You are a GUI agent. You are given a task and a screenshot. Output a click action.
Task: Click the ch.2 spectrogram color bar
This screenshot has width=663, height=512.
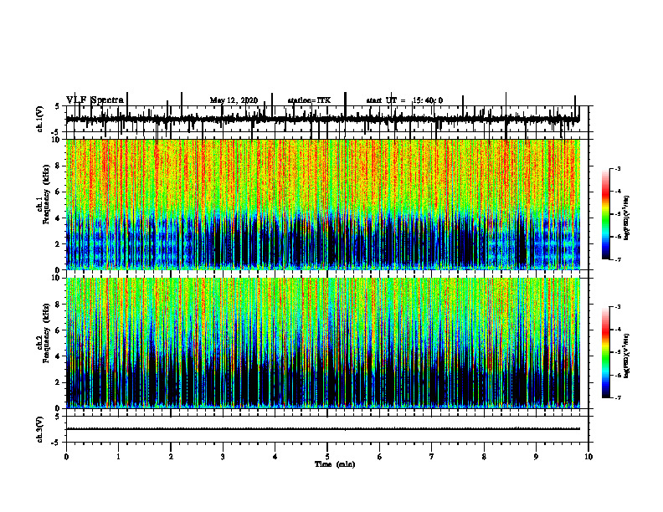coord(606,352)
